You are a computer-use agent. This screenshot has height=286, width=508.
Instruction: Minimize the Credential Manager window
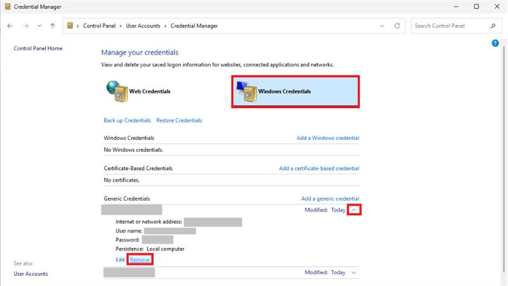click(456, 6)
